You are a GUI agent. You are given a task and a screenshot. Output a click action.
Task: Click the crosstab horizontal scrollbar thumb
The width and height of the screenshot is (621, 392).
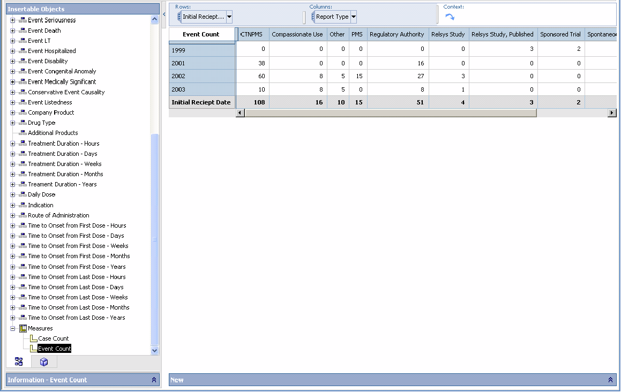(x=391, y=113)
